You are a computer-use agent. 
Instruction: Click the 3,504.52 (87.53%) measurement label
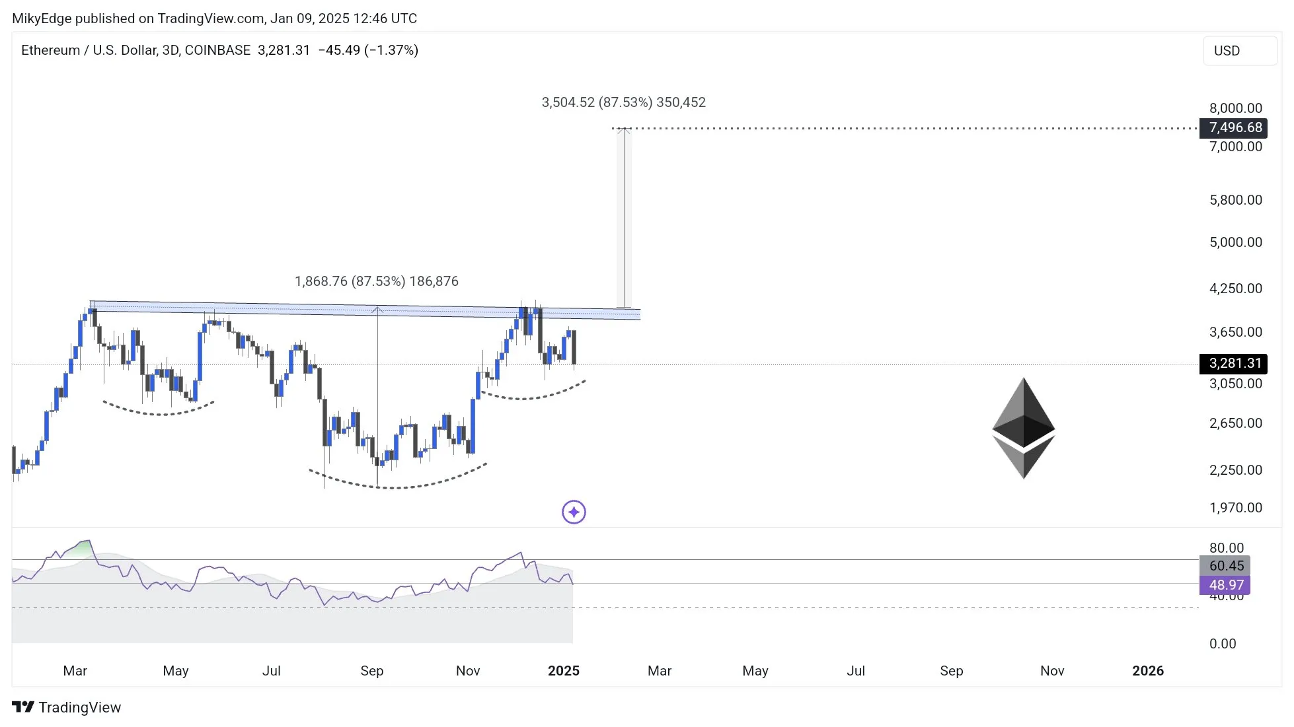[623, 102]
